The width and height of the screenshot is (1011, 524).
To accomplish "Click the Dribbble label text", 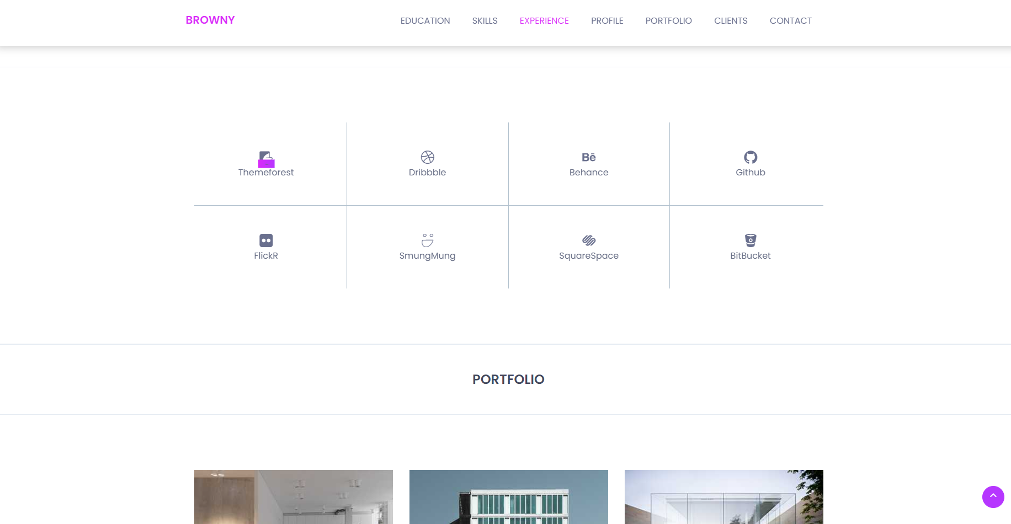I will [x=428, y=173].
